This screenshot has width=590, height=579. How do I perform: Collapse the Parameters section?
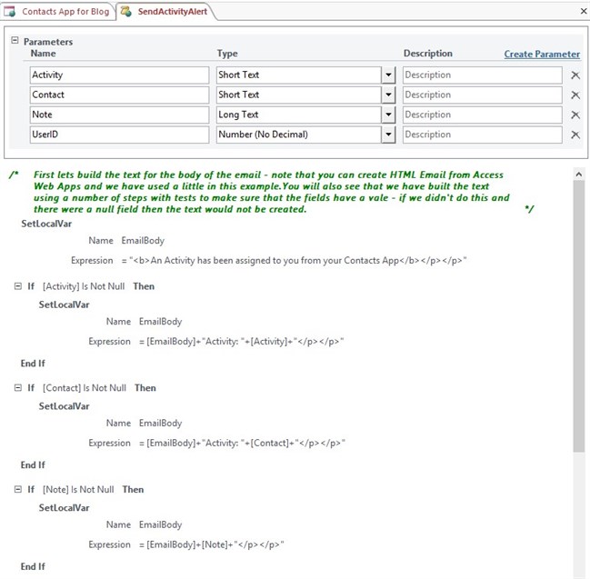15,41
